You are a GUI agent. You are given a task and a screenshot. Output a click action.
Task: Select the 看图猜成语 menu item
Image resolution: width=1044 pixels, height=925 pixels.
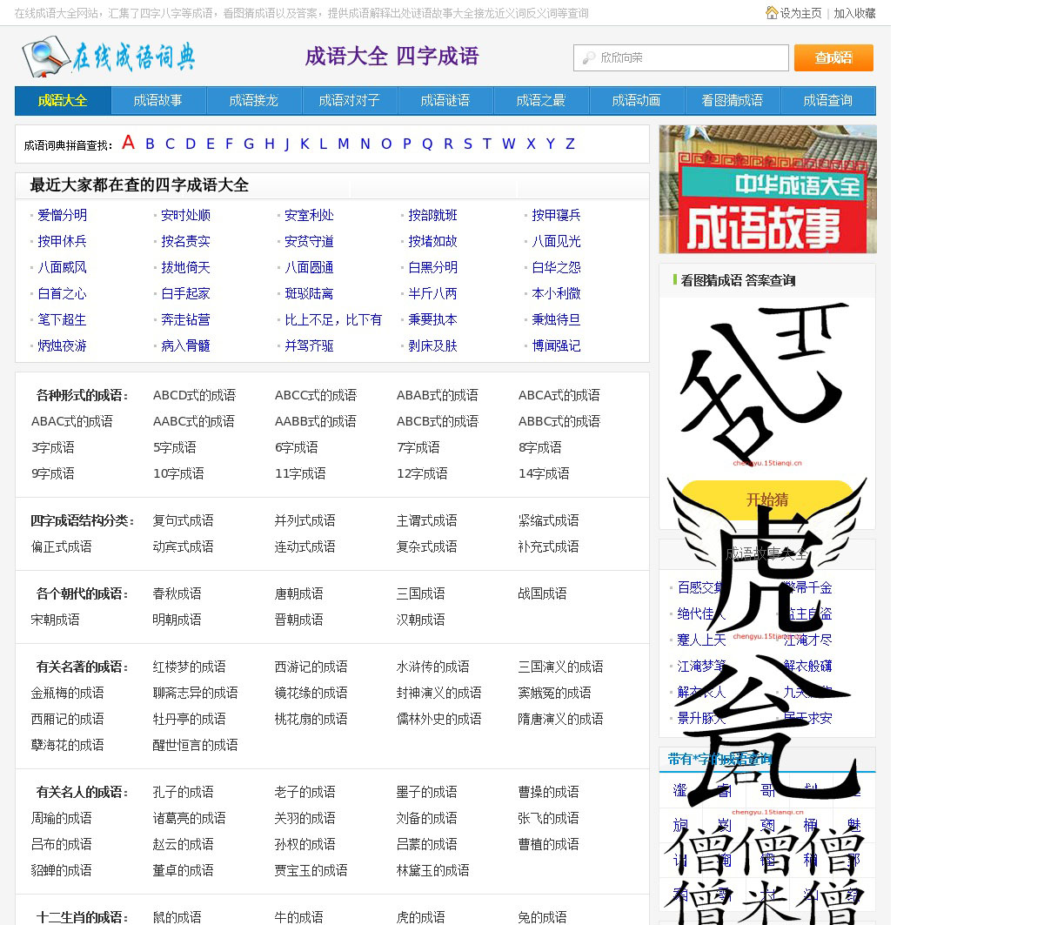click(x=732, y=101)
